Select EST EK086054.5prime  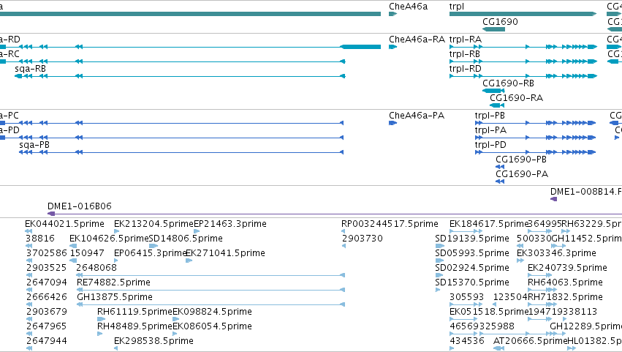212,326
